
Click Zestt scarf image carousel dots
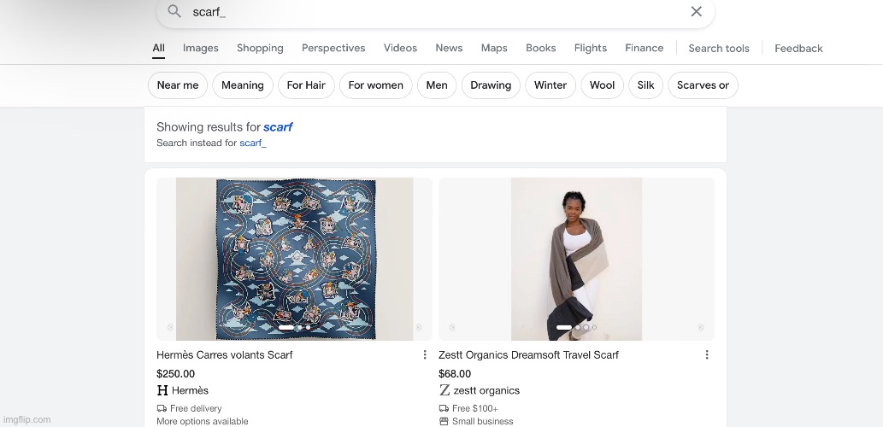576,327
